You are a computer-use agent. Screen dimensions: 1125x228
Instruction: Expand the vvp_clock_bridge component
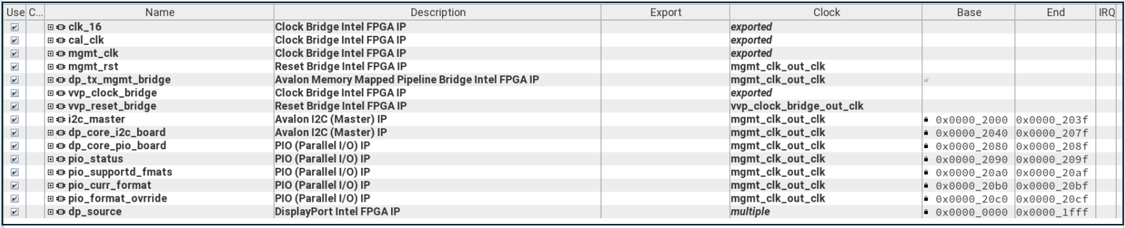tap(50, 93)
